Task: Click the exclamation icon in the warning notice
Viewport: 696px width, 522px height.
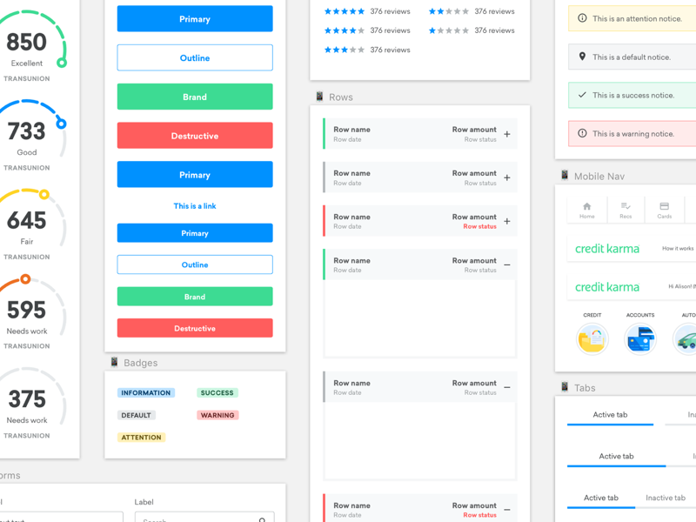Action: click(x=582, y=133)
